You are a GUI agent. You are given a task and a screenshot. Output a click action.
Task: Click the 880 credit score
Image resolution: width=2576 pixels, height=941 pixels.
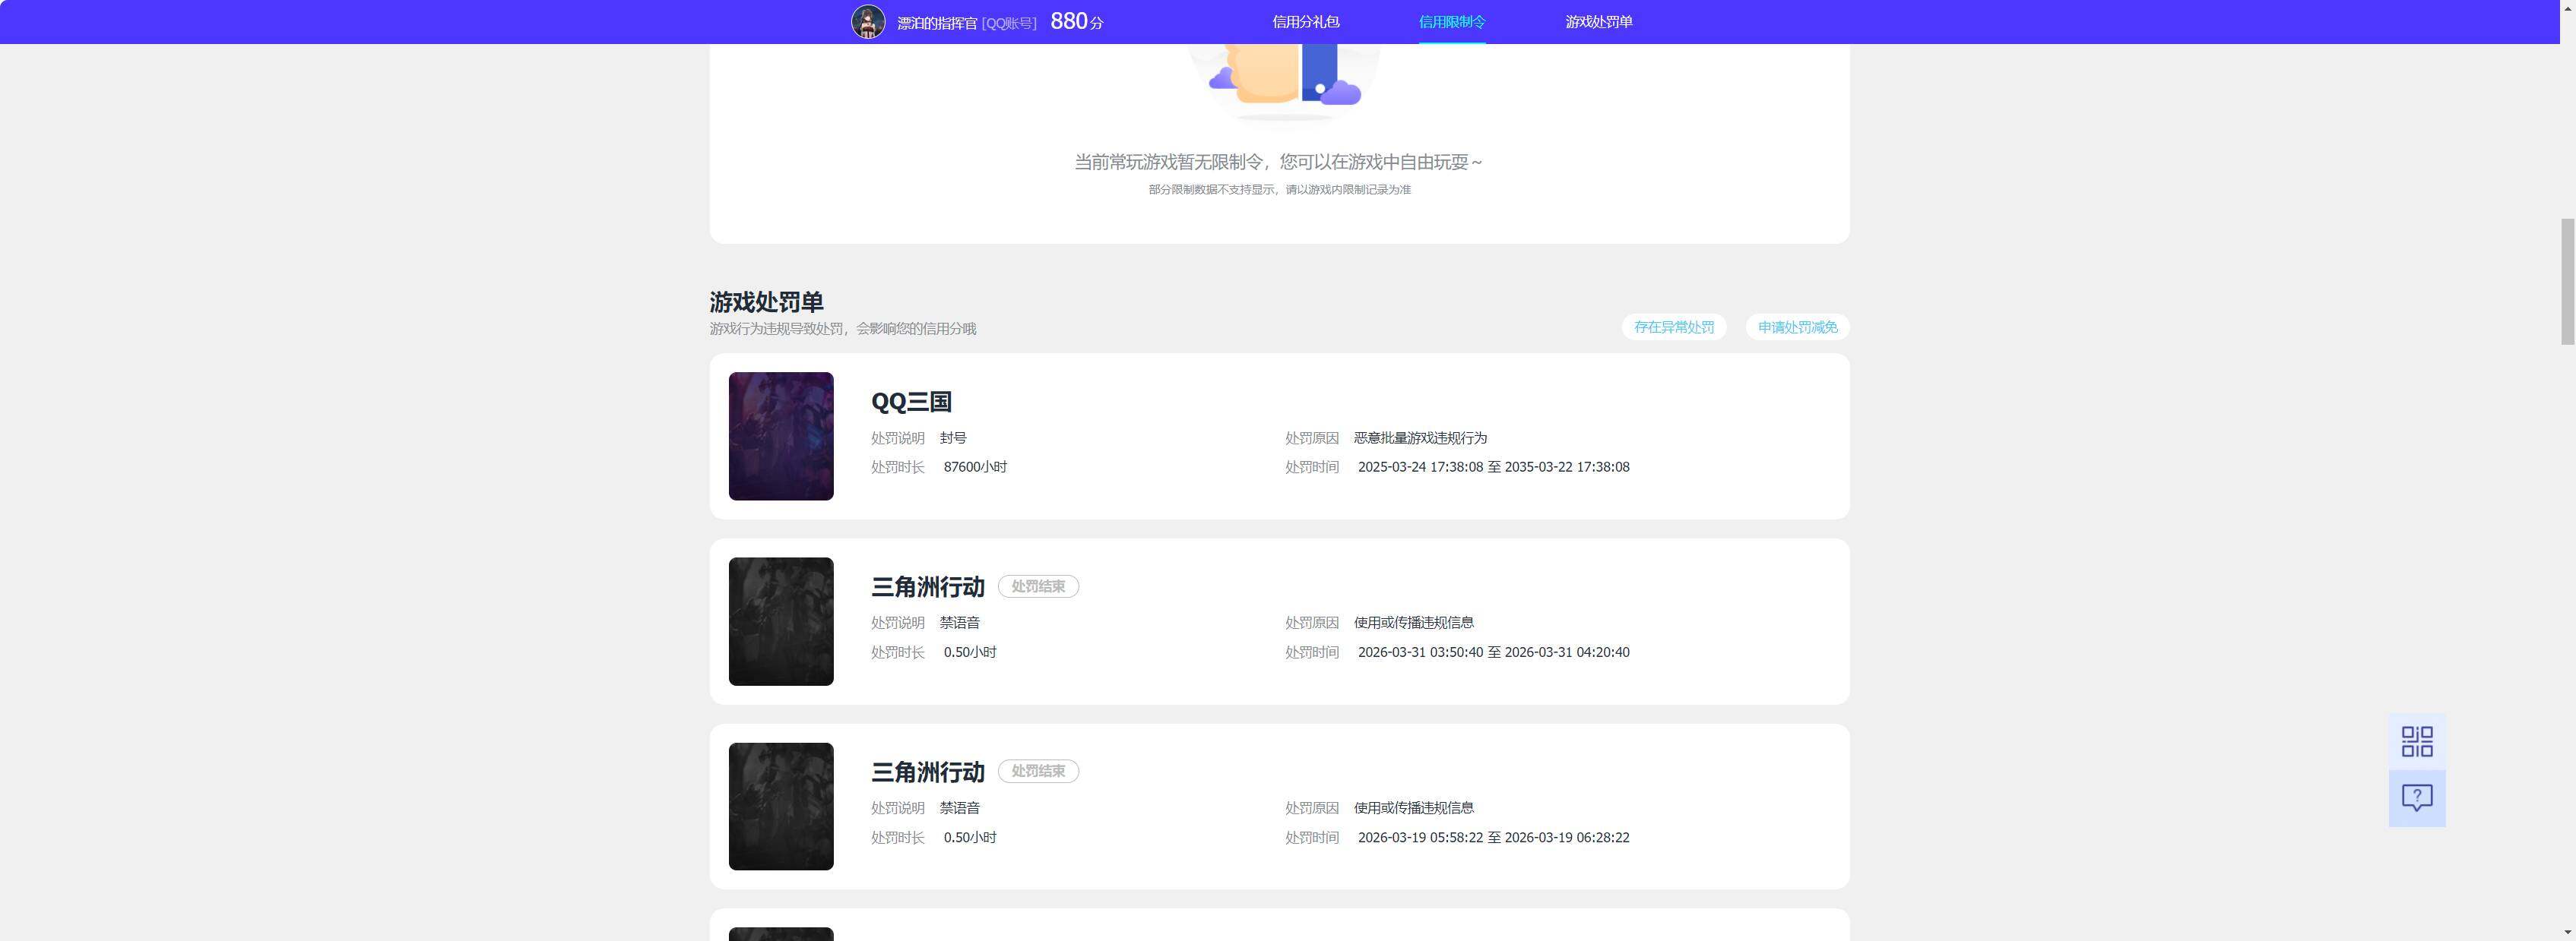click(x=1069, y=21)
